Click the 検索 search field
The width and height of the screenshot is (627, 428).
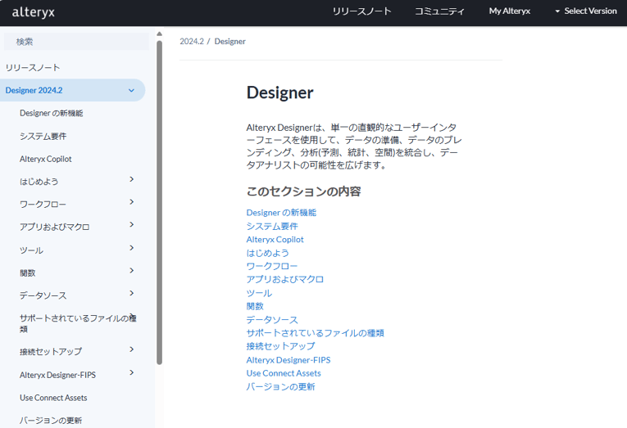pos(76,42)
